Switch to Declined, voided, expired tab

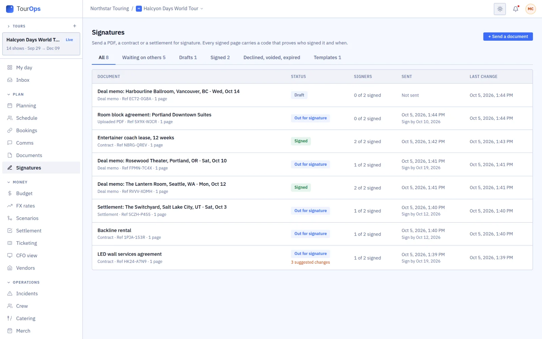(x=272, y=58)
